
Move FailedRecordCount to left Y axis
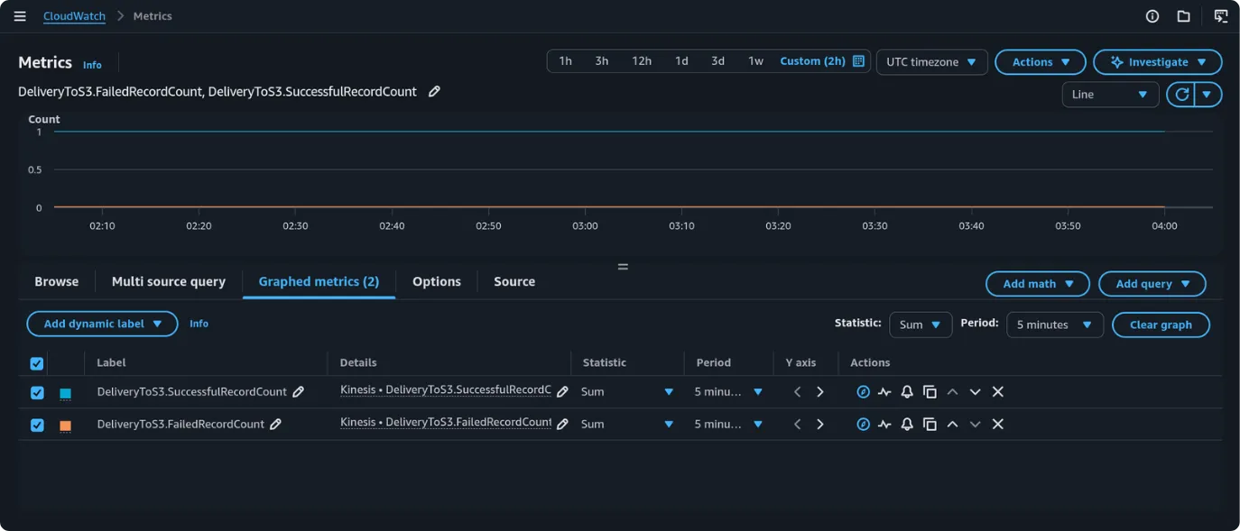click(x=797, y=424)
